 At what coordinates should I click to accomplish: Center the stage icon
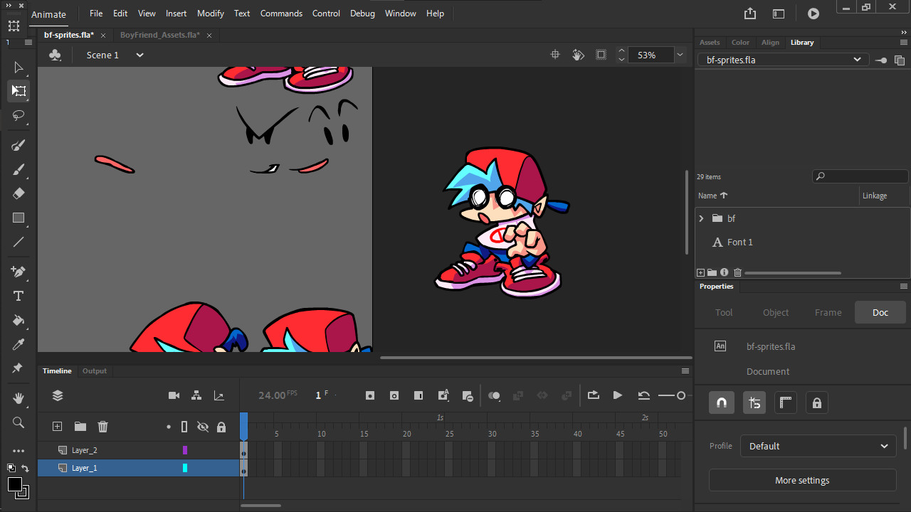555,55
